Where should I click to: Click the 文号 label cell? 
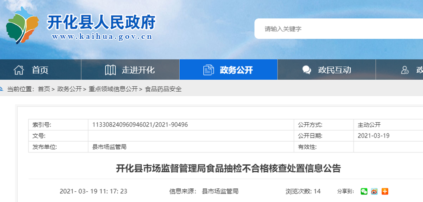pos(58,136)
